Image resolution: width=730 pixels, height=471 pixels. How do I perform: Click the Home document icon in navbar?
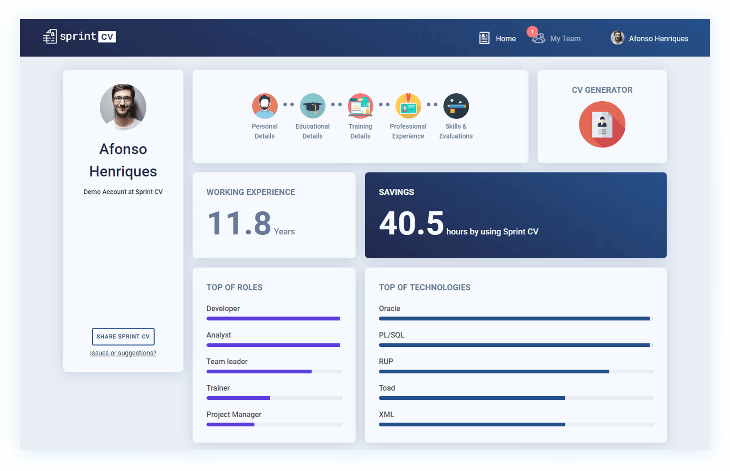[484, 38]
